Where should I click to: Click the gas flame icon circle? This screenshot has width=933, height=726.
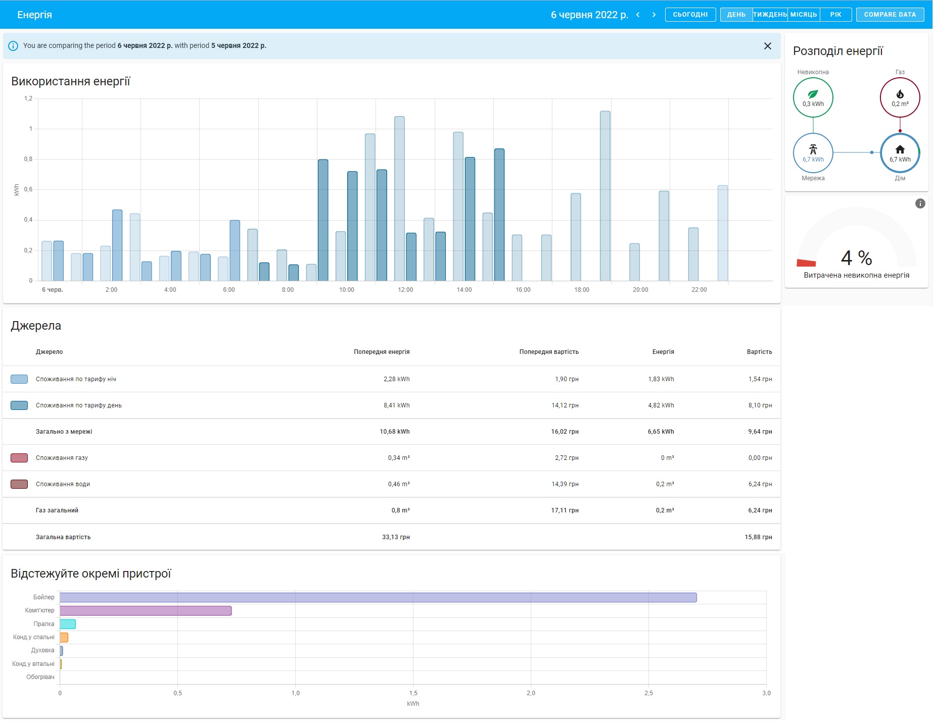900,97
